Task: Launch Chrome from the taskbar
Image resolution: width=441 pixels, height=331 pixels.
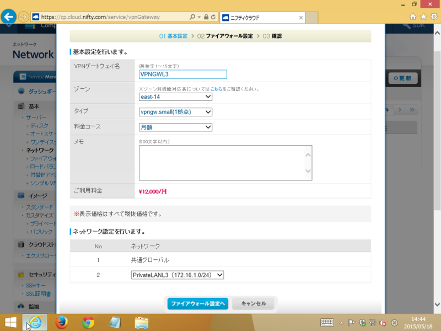Action: tap(88, 323)
